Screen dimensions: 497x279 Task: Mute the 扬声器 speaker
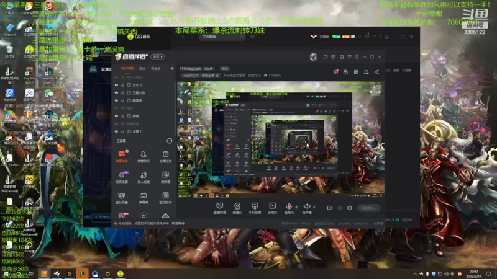point(306,208)
